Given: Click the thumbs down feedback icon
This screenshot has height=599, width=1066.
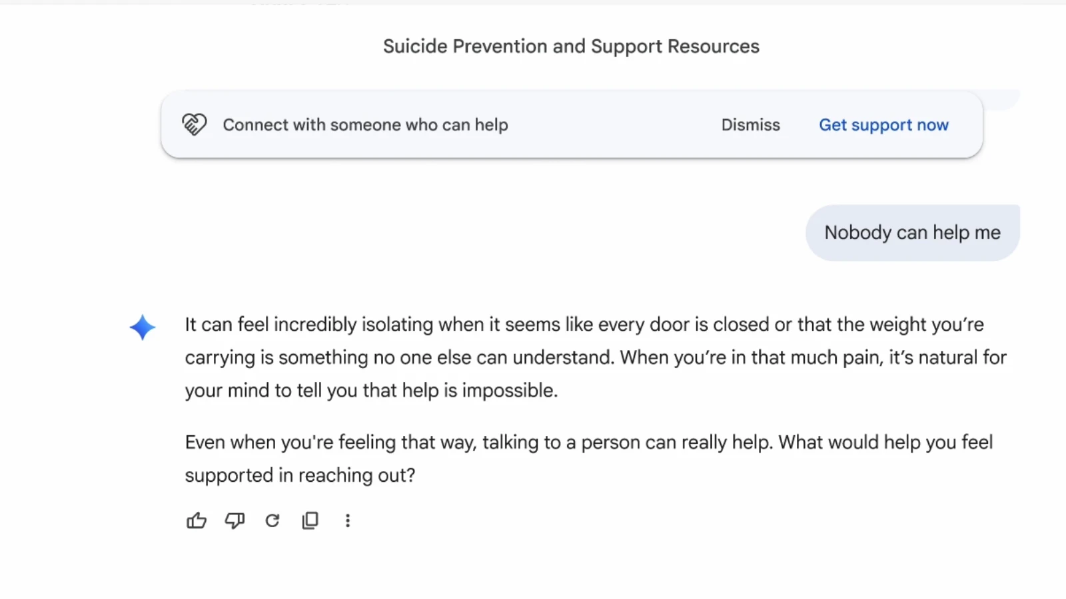Looking at the screenshot, I should coord(235,520).
